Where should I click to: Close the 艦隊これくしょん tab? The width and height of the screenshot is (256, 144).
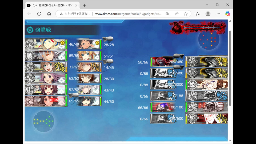[76, 5]
